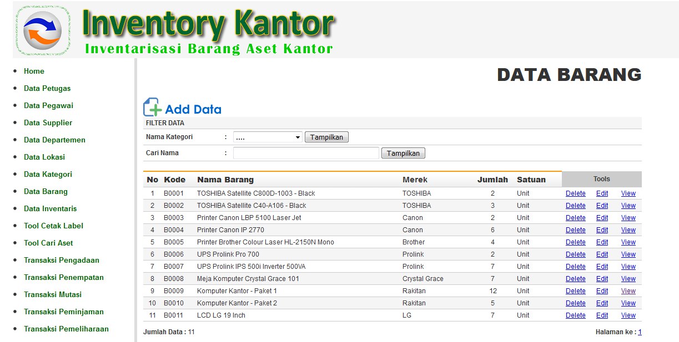The width and height of the screenshot is (679, 342).
Task: Open Data Lokasi menu item
Action: (44, 157)
